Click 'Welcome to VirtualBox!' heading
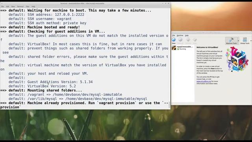Viewport: 252px width, 142px height. (207, 47)
